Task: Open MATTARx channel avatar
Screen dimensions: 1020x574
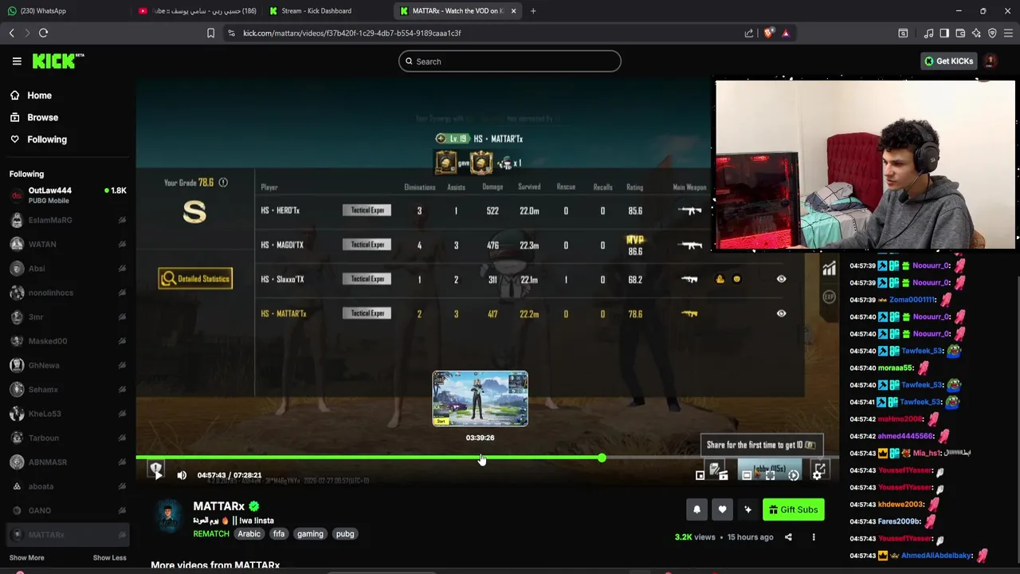Action: [x=169, y=517]
